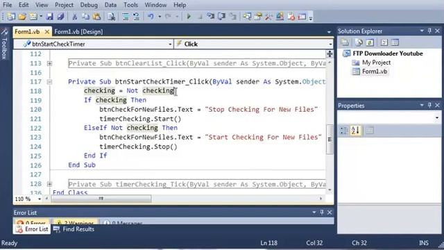Click the Find in Files icon
The width and height of the screenshot is (444, 250).
(x=111, y=17)
